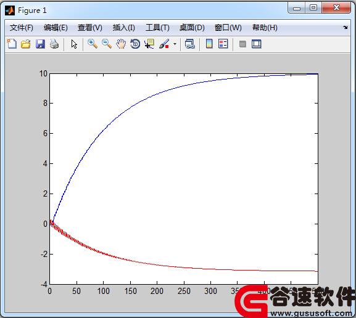Click the blue rising curve in plot
The width and height of the screenshot is (356, 318).
[x=131, y=107]
